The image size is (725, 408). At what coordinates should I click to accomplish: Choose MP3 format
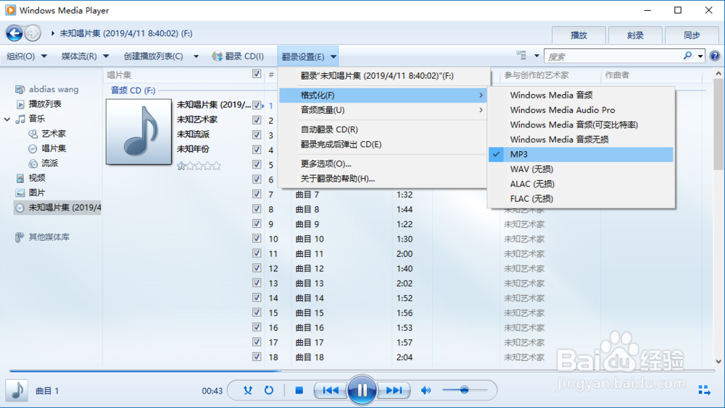[581, 154]
